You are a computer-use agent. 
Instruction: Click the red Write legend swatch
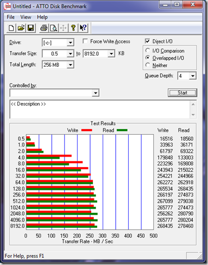[x=87, y=130]
